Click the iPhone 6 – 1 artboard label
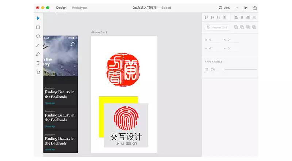The width and height of the screenshot is (292, 161). (x=99, y=32)
